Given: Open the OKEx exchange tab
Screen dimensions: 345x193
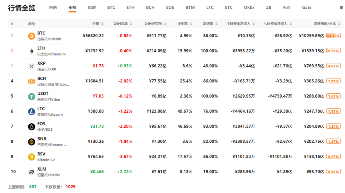Looking at the screenshot, I should 249,8.
